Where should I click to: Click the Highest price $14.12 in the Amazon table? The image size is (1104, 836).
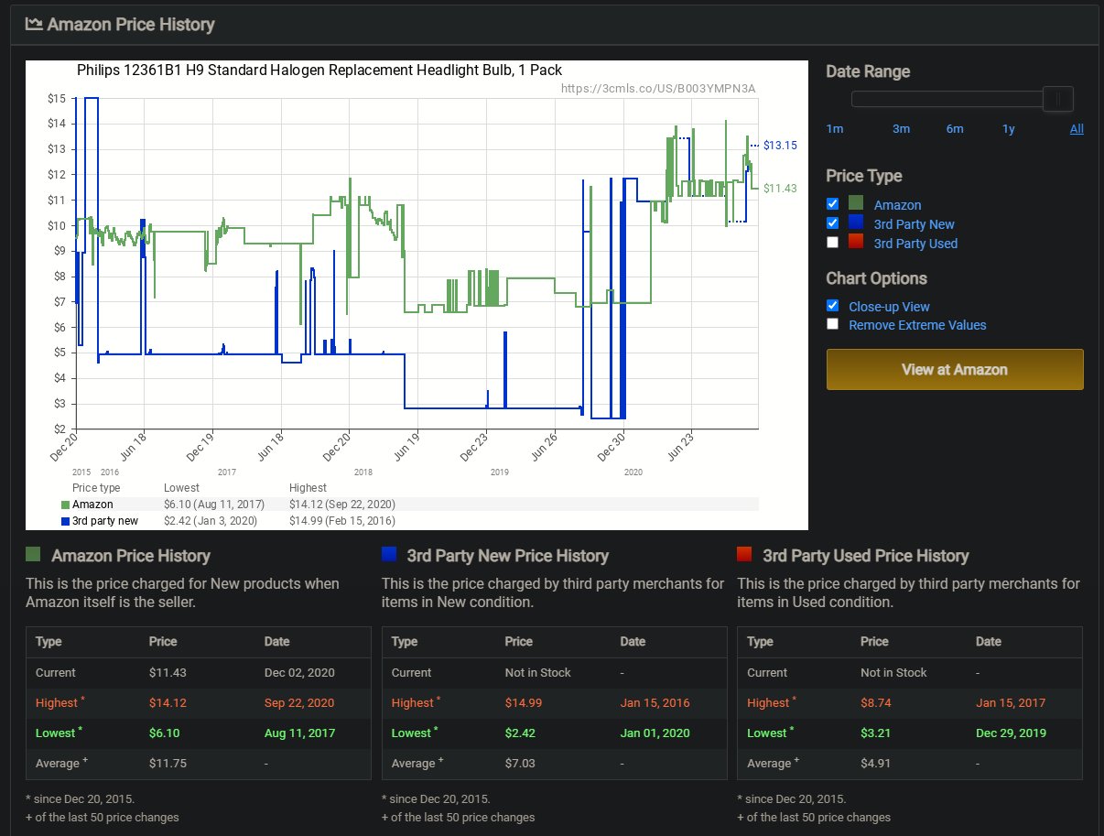(168, 702)
